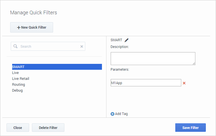Viewport: 216px width, 136px height.
Task: Click the magnifier icon in search box
Action: click(15, 46)
